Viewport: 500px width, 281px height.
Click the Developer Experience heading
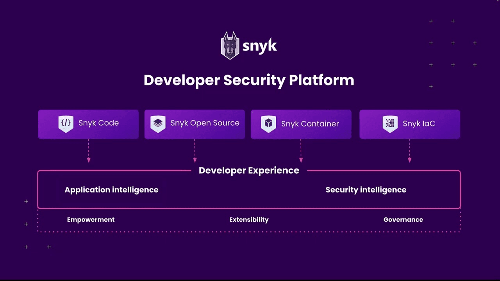[x=249, y=171]
